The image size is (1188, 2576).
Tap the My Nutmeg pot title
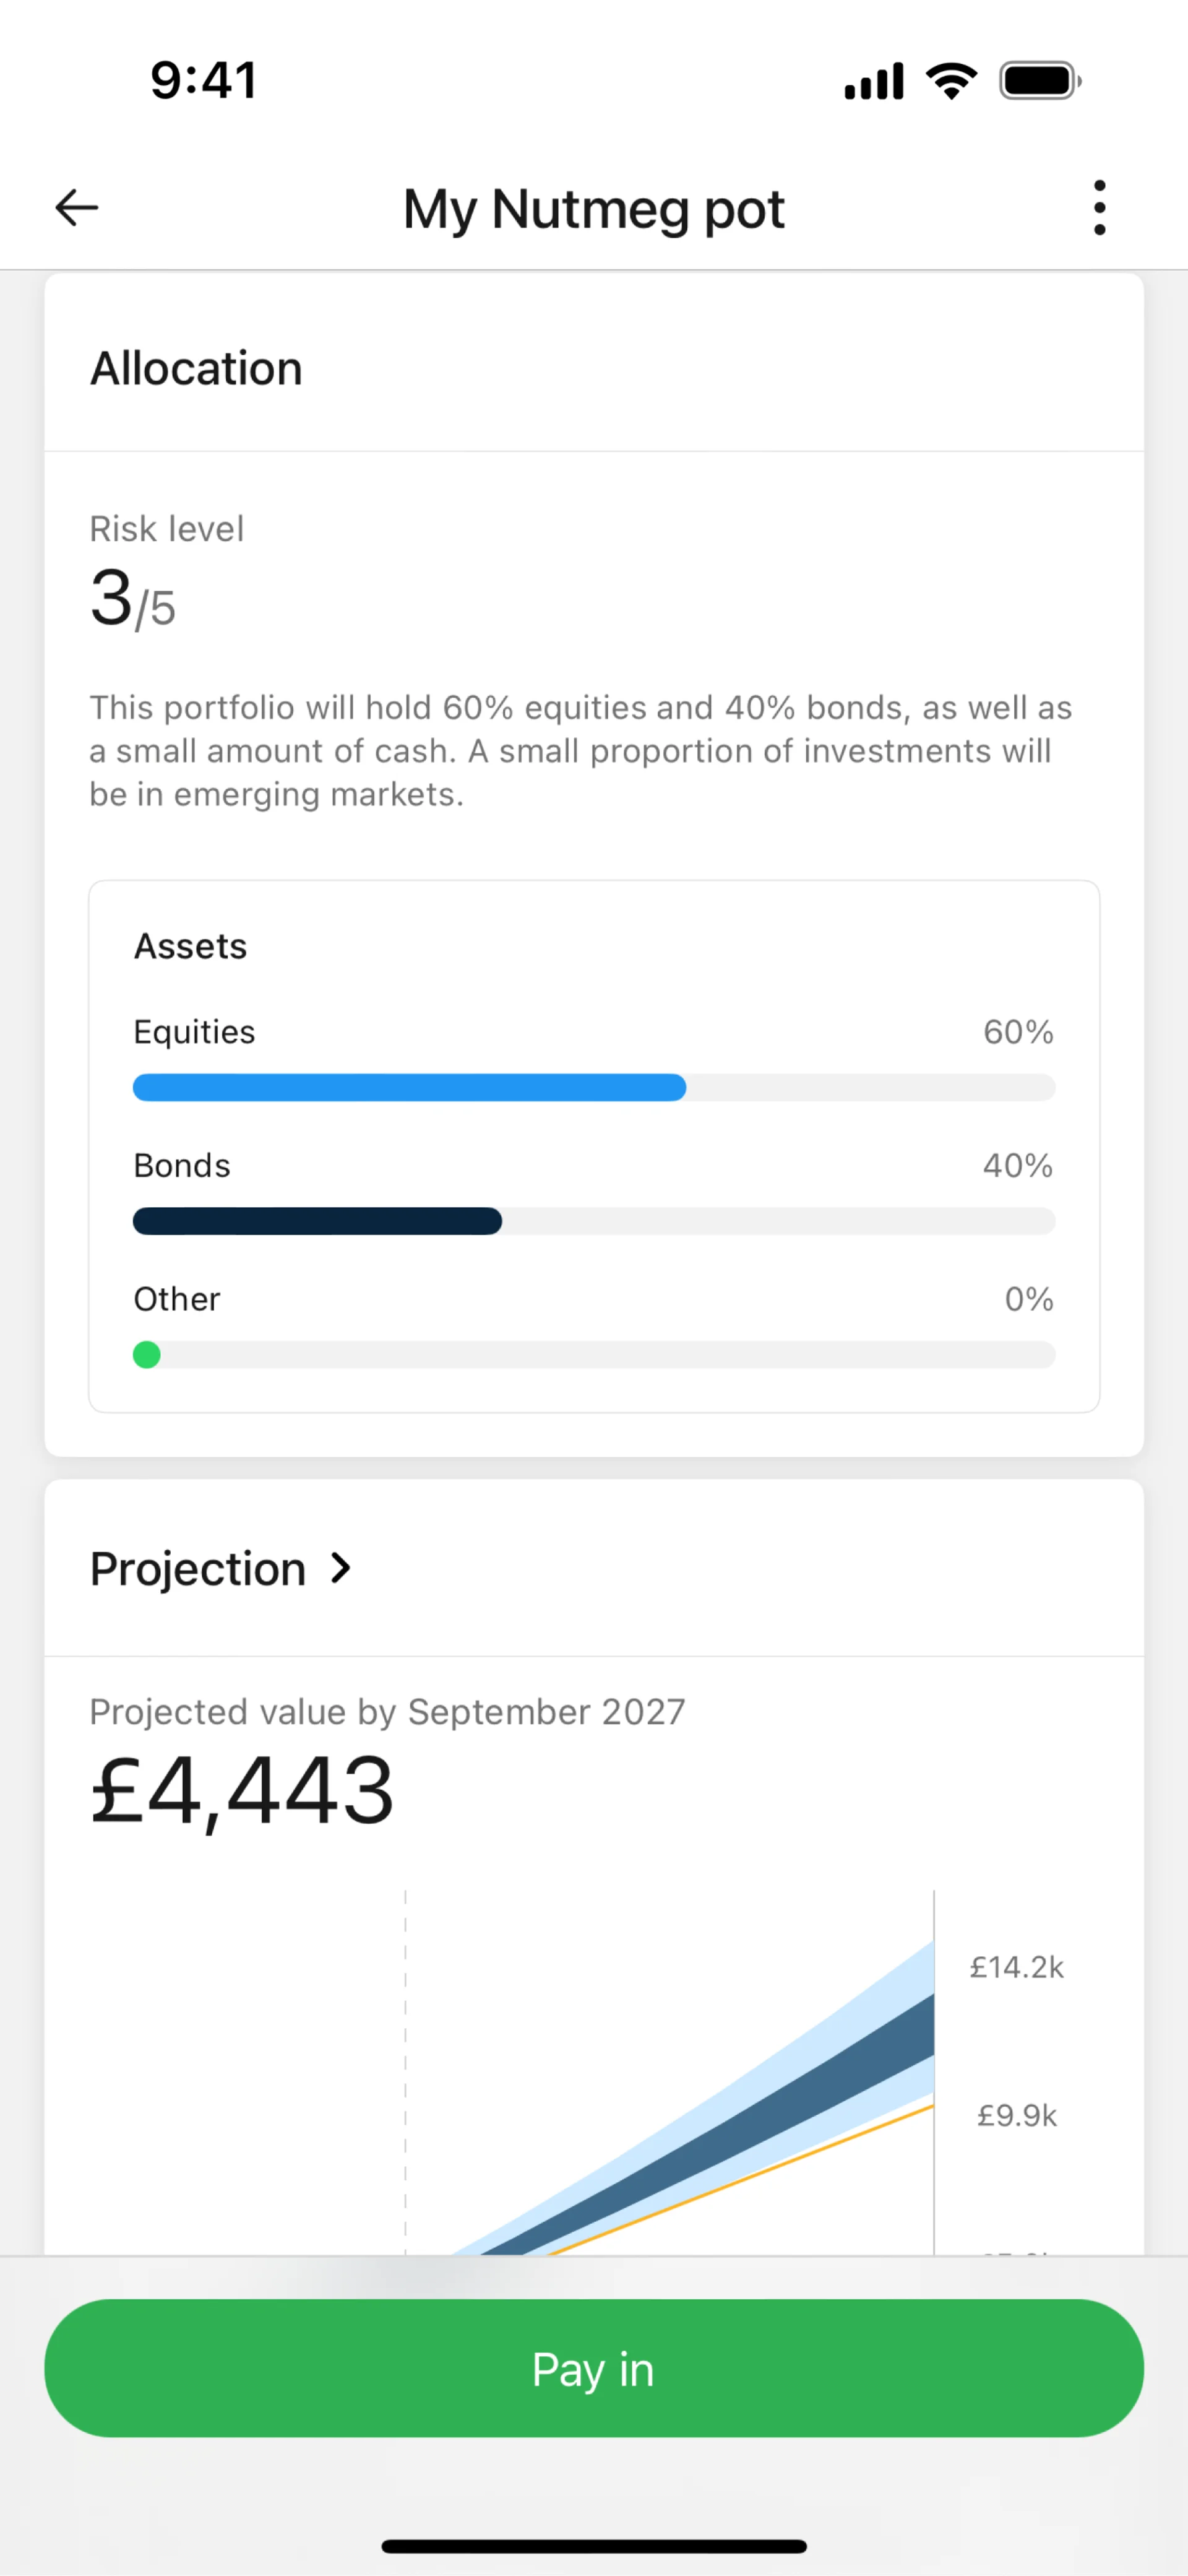pyautogui.click(x=593, y=209)
